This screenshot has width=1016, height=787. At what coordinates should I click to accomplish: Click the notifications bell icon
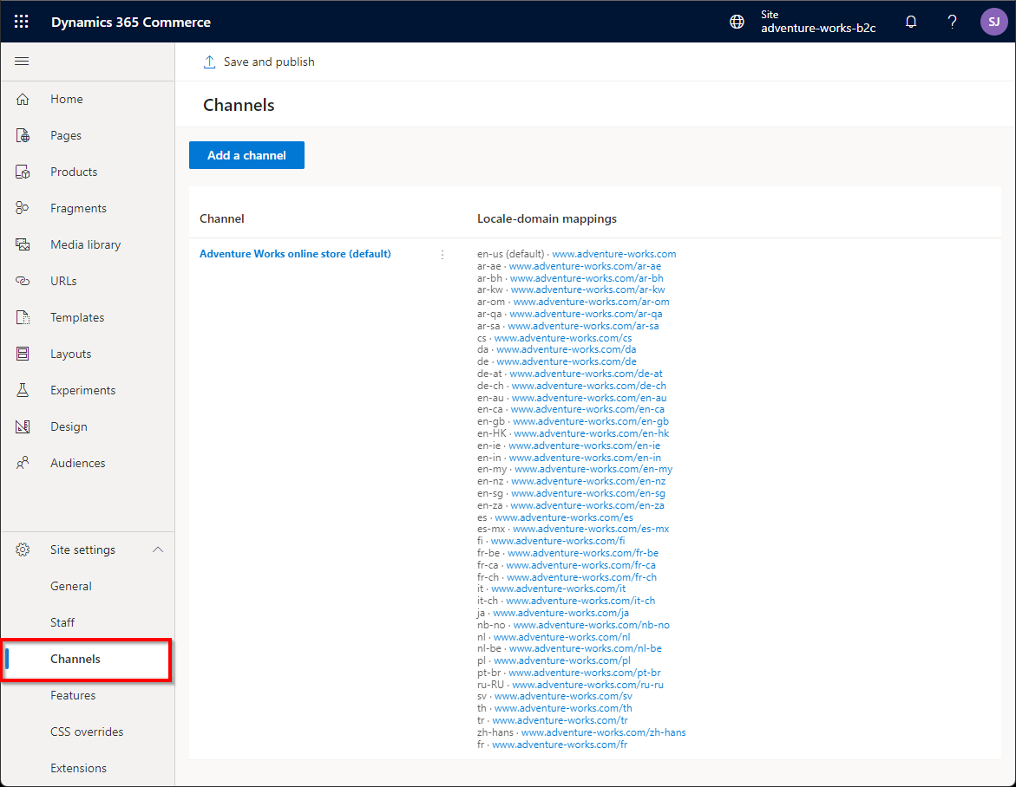[911, 22]
